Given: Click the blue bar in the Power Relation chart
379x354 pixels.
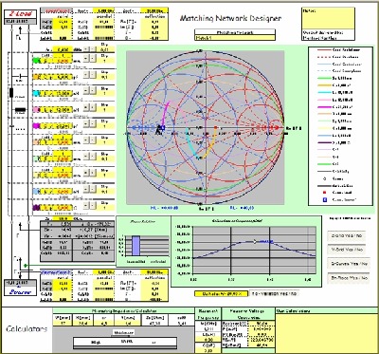Looking at the screenshot, I should 135,246.
